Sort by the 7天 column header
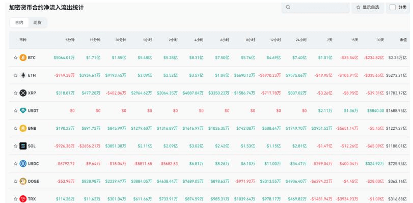 coord(329,40)
